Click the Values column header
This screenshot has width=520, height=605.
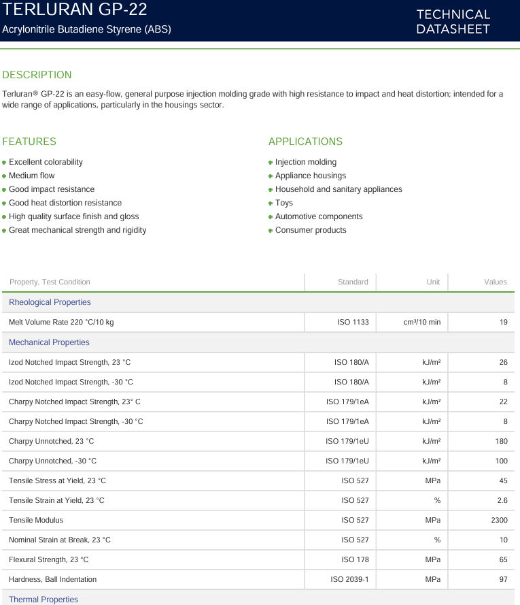click(x=496, y=282)
